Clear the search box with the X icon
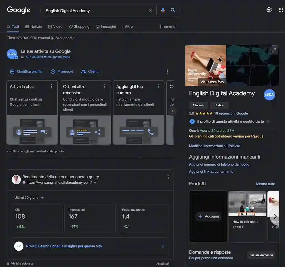 [150, 10]
